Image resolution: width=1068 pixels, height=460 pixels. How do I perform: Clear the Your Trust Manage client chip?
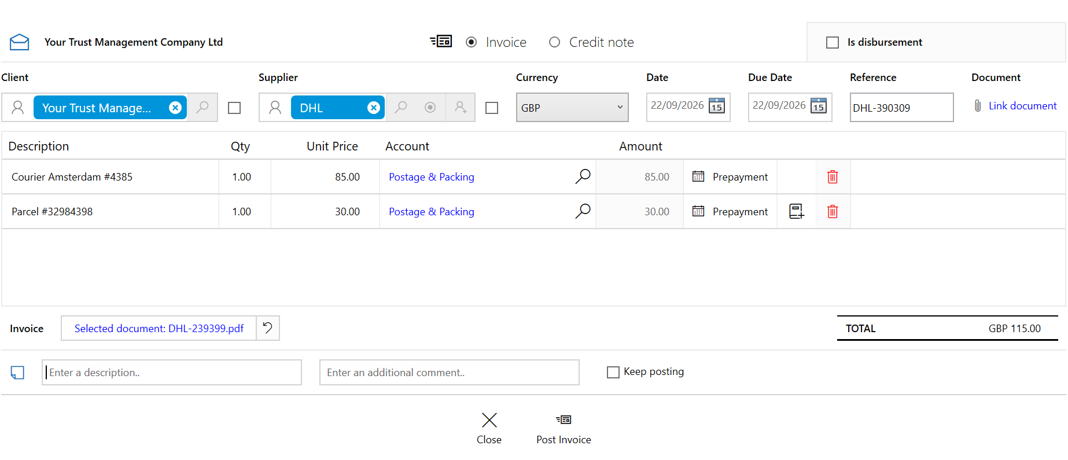(x=175, y=108)
